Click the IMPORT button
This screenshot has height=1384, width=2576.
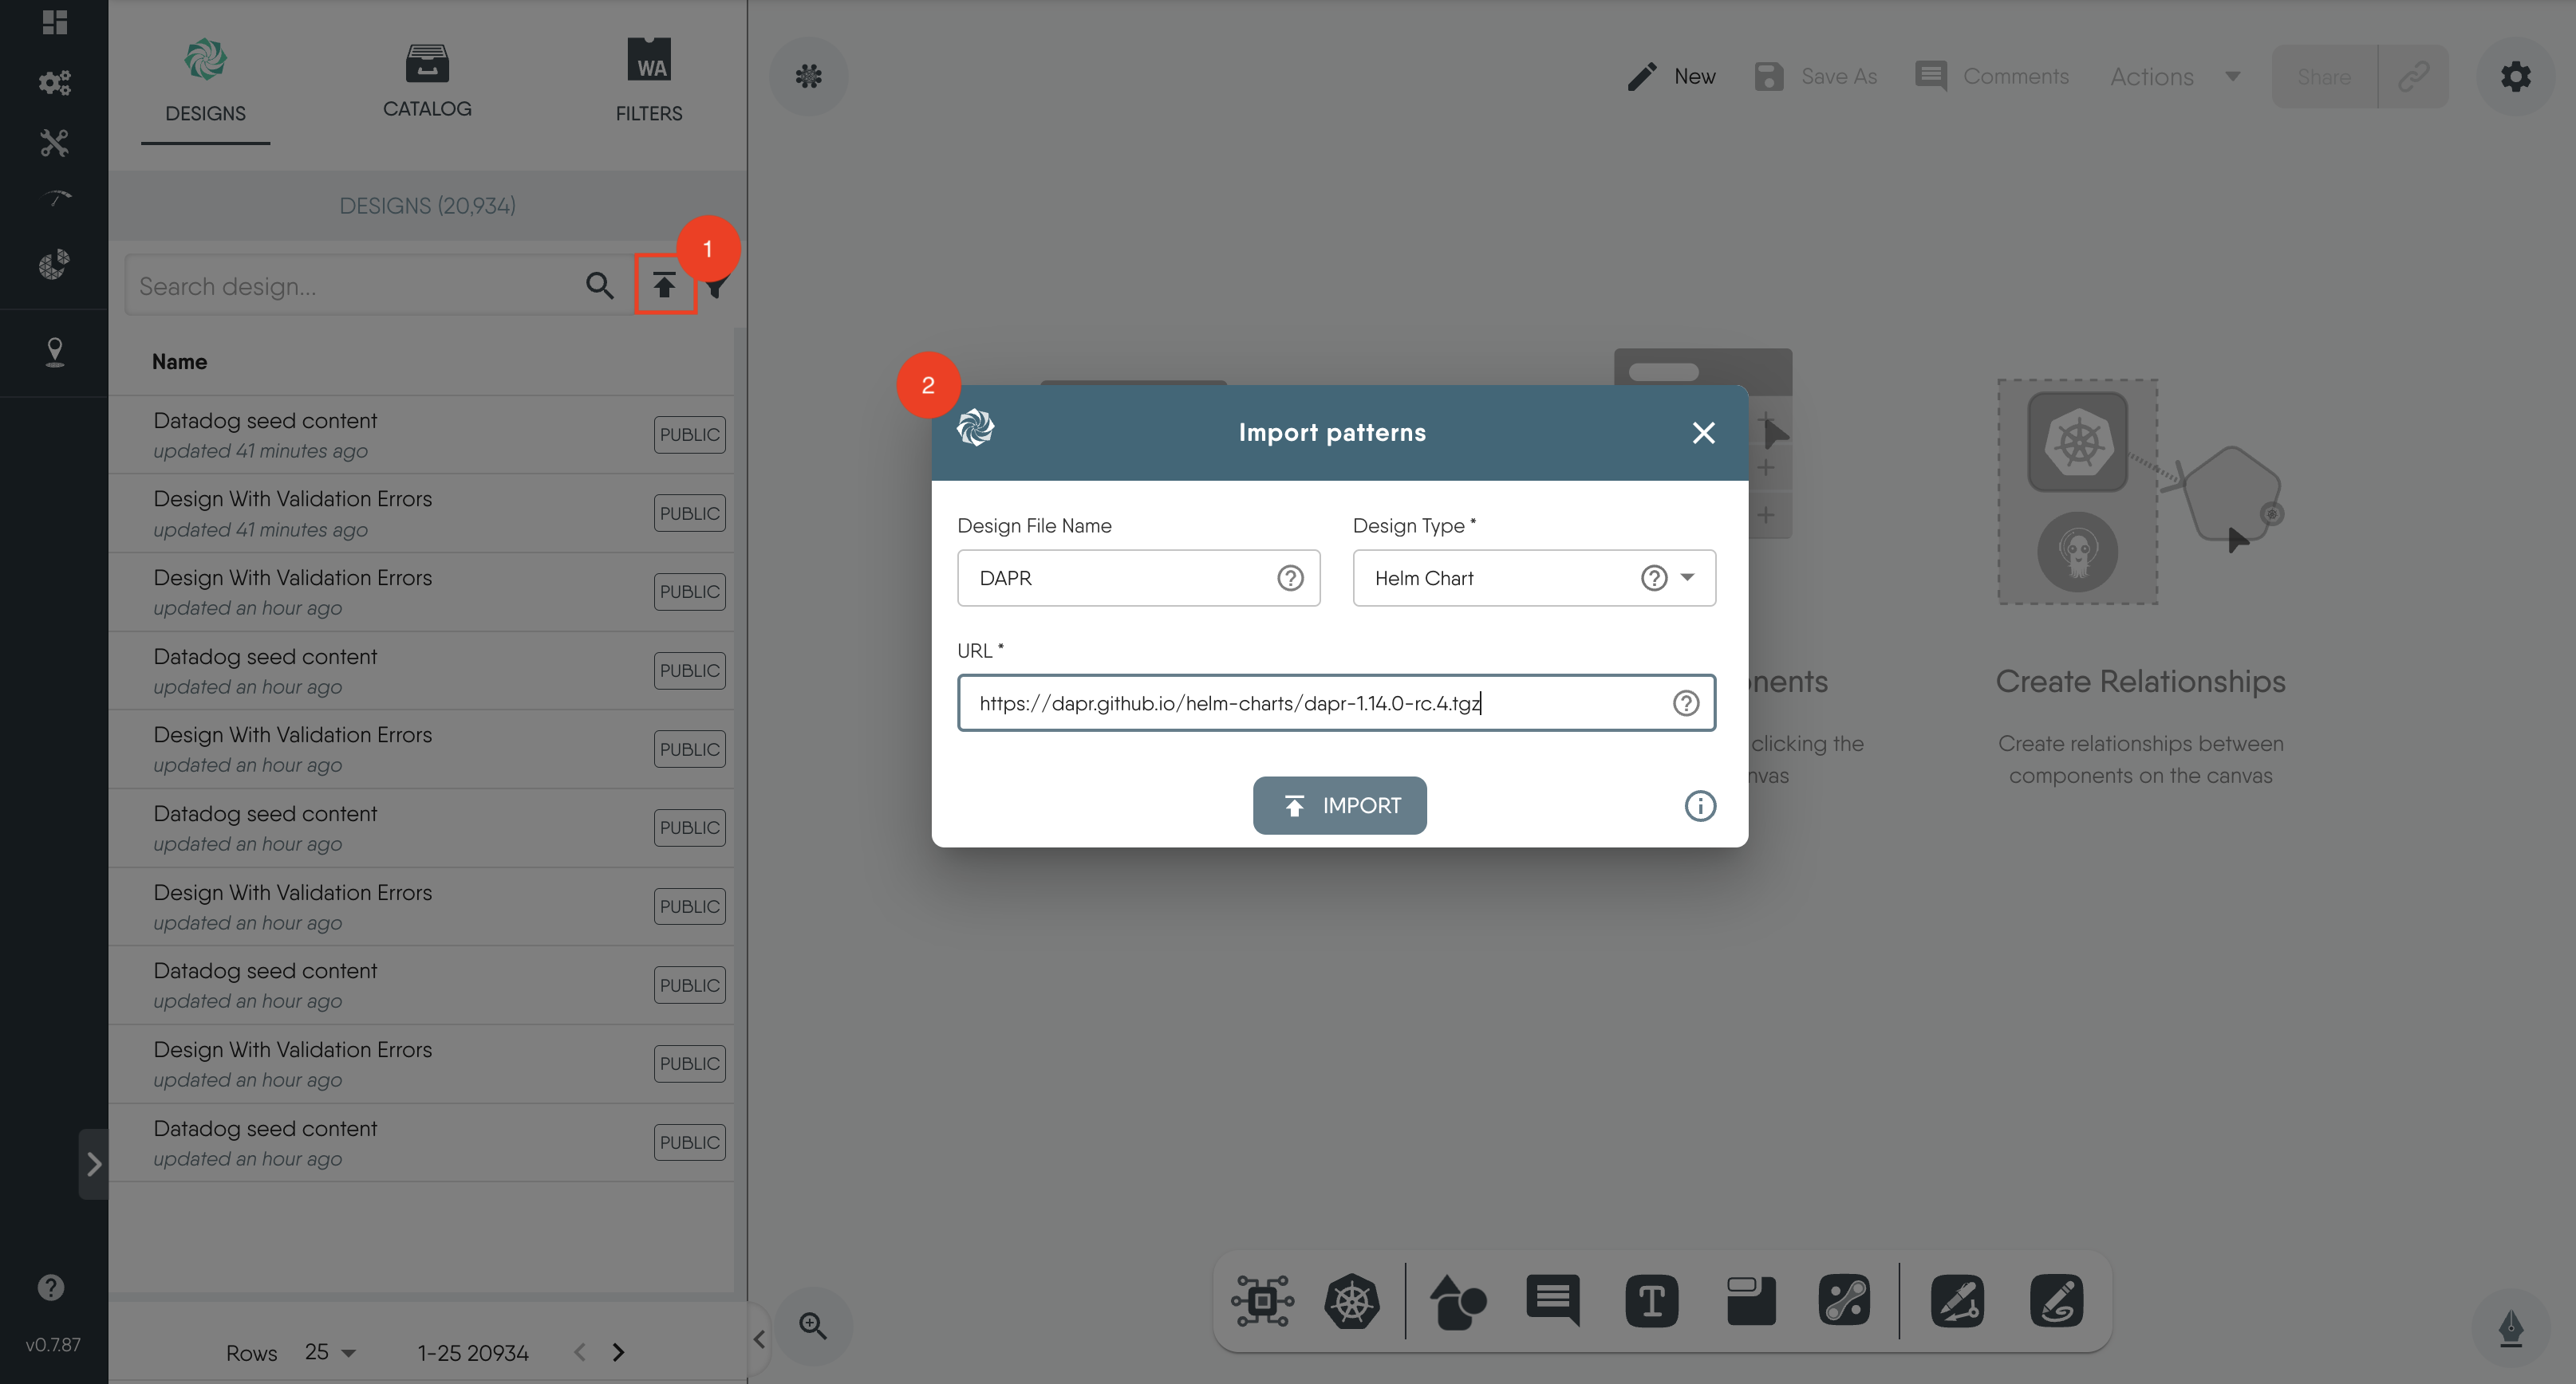click(x=1339, y=805)
